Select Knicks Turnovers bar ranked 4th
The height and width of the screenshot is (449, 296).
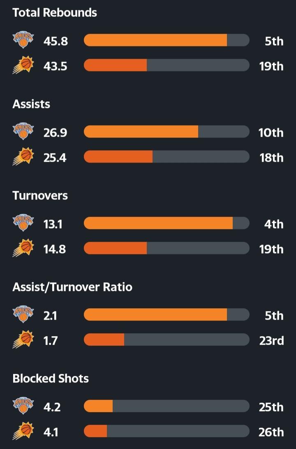tap(166, 223)
